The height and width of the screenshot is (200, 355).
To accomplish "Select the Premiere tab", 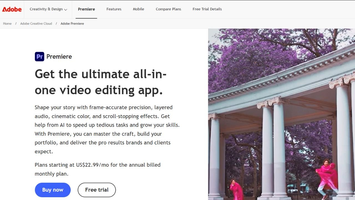I will coord(86,9).
